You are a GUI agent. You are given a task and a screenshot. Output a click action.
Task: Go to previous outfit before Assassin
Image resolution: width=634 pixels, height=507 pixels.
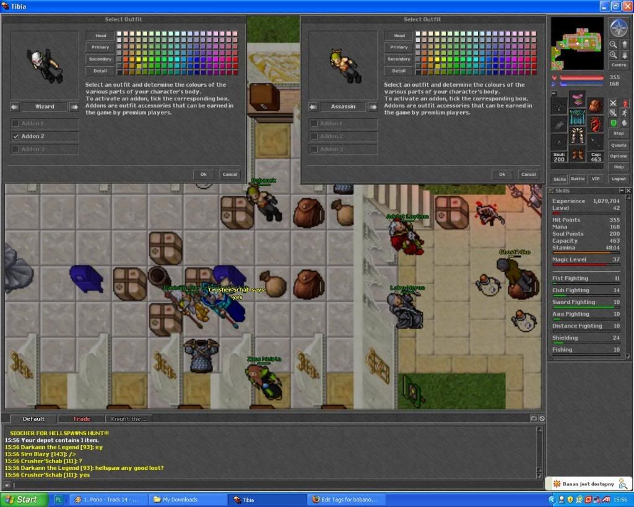[313, 106]
